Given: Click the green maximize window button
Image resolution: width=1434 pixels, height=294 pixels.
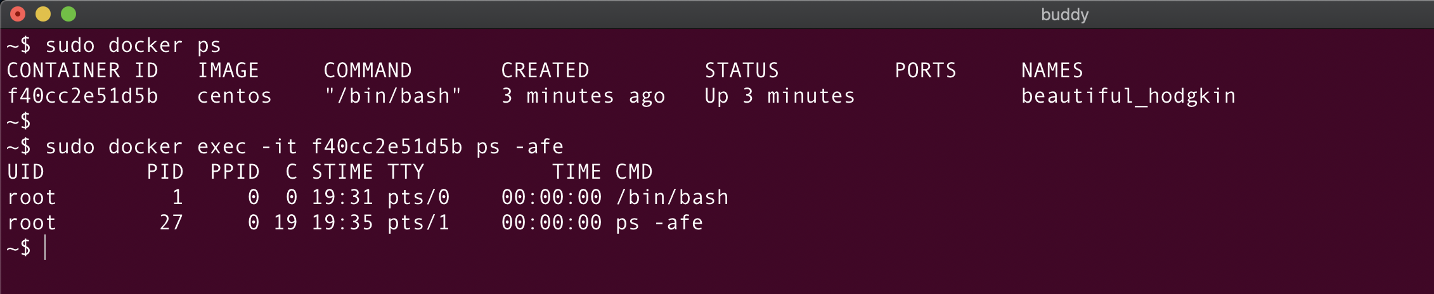Looking at the screenshot, I should pyautogui.click(x=68, y=14).
